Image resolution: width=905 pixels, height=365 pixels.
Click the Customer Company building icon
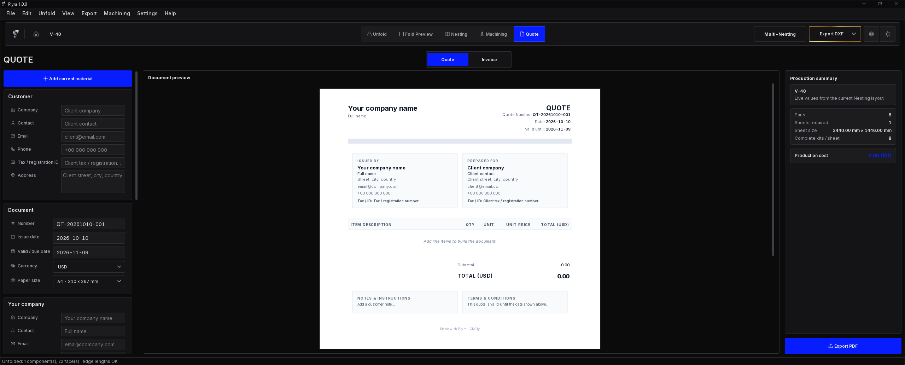point(13,110)
